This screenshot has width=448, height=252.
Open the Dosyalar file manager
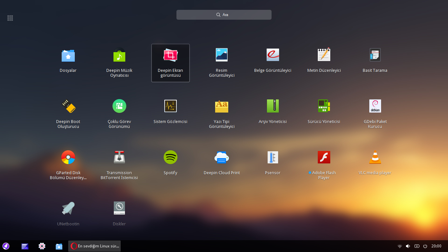pyautogui.click(x=68, y=55)
